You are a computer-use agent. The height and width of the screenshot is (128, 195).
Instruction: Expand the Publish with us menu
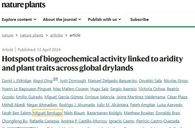pyautogui.click(x=104, y=19)
